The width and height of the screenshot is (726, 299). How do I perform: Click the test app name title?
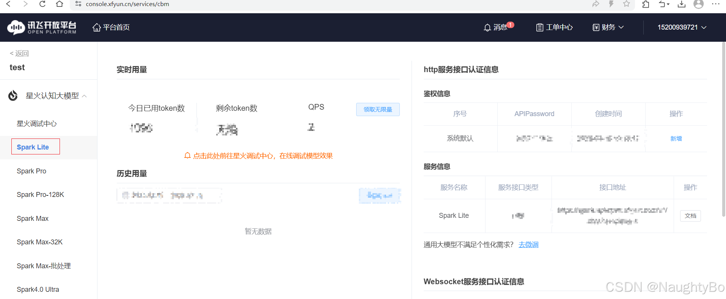pos(17,68)
